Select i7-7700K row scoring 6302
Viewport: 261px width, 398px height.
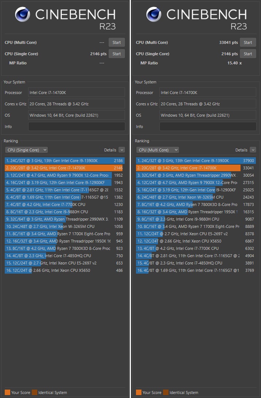(196, 248)
